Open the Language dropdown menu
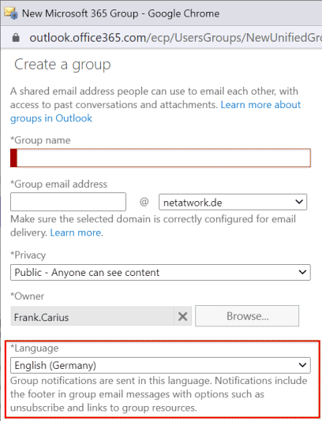This screenshot has width=322, height=421. coord(160,365)
